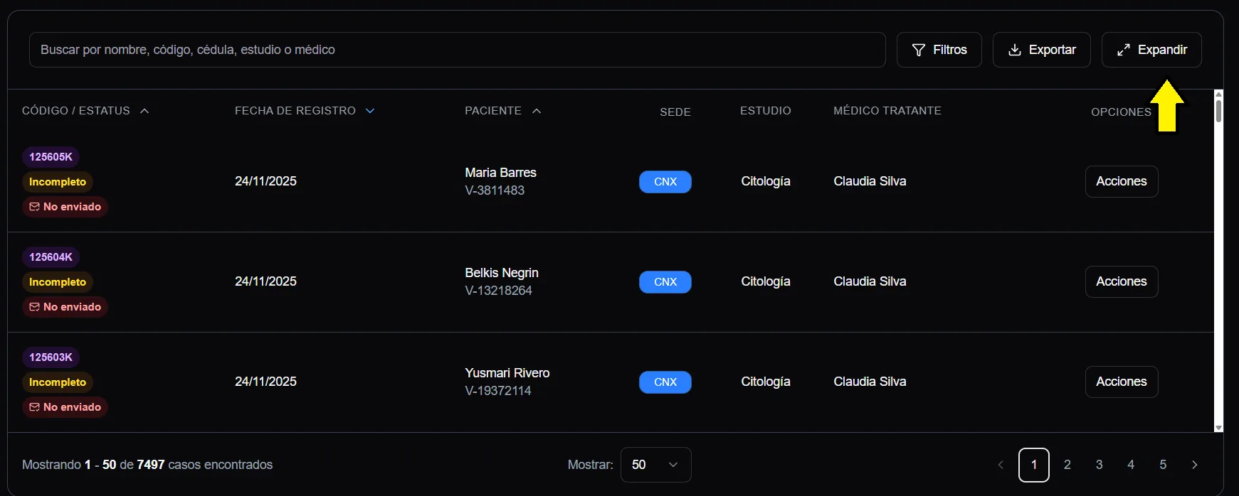
Task: Go to next page arrow
Action: pos(1195,465)
